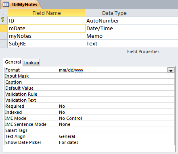Click the Memo data type cell
The width and height of the screenshot is (178, 154).
(114, 36)
